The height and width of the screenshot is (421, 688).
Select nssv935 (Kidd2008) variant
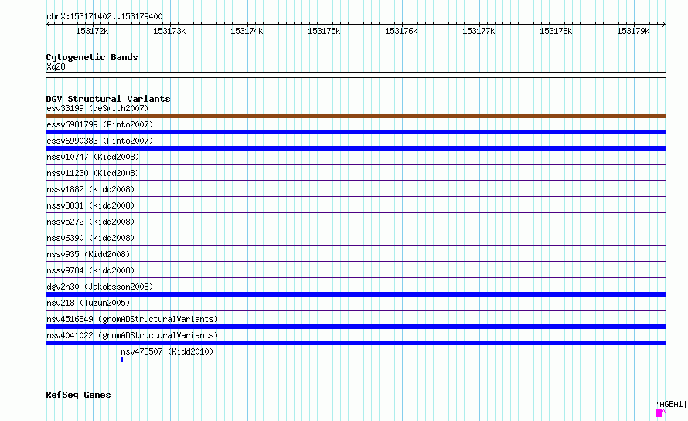(x=88, y=254)
